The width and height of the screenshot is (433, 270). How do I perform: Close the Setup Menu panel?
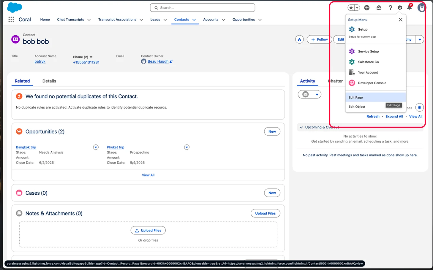400,20
